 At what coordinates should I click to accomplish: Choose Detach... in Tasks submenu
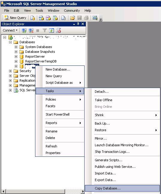tap(122, 92)
